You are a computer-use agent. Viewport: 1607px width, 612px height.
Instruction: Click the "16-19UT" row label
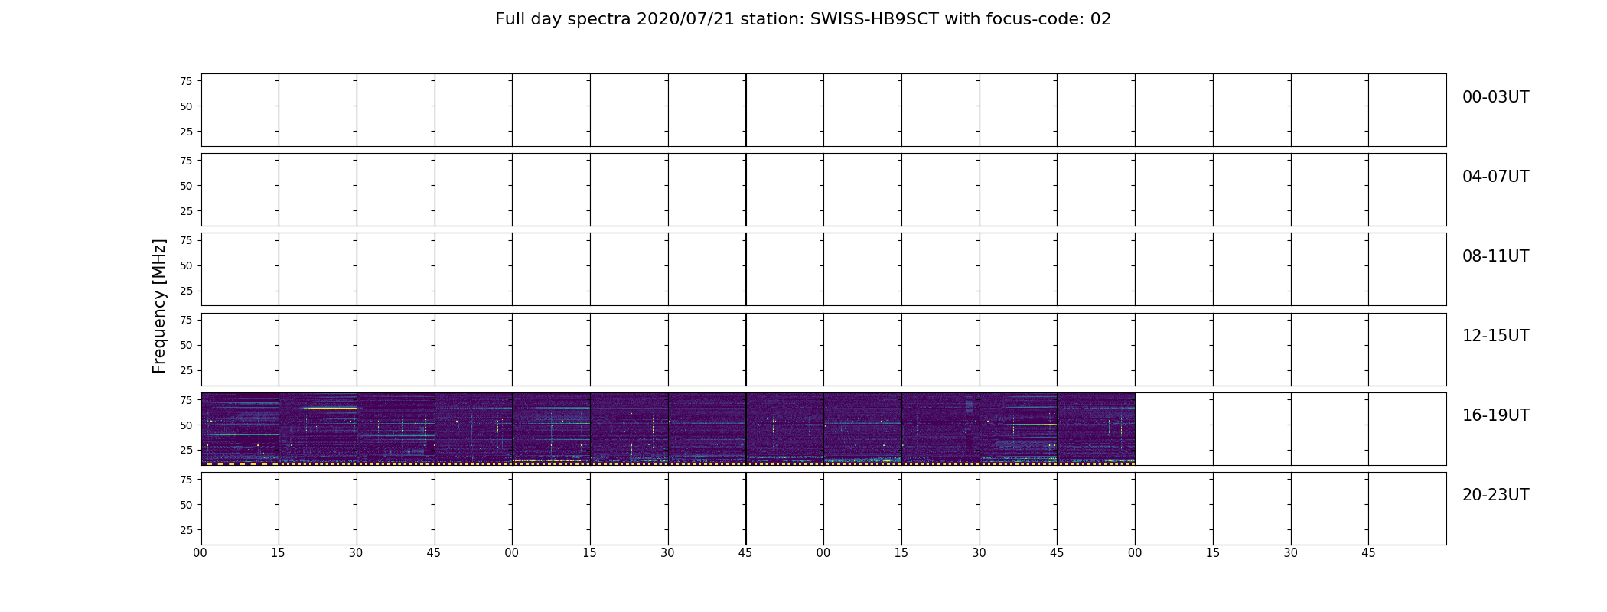[x=1495, y=415]
